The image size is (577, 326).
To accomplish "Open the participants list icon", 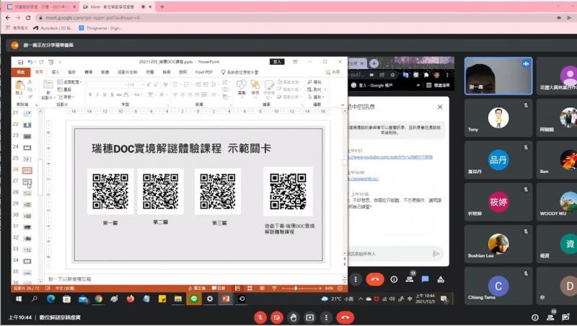I will pyautogui.click(x=551, y=317).
